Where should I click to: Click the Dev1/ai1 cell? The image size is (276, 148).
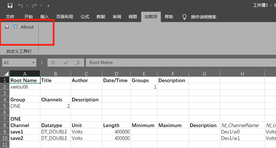point(242,138)
